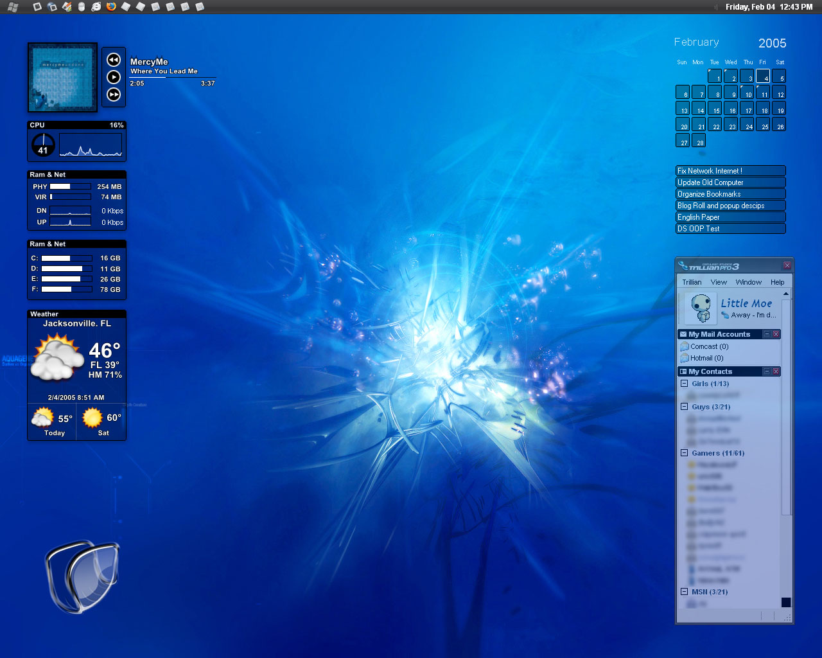Screen dimensions: 822x658
Task: Minimize the My Contacts section
Action: 766,371
